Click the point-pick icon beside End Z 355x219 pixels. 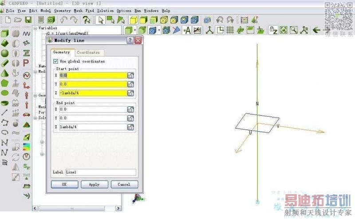130,127
